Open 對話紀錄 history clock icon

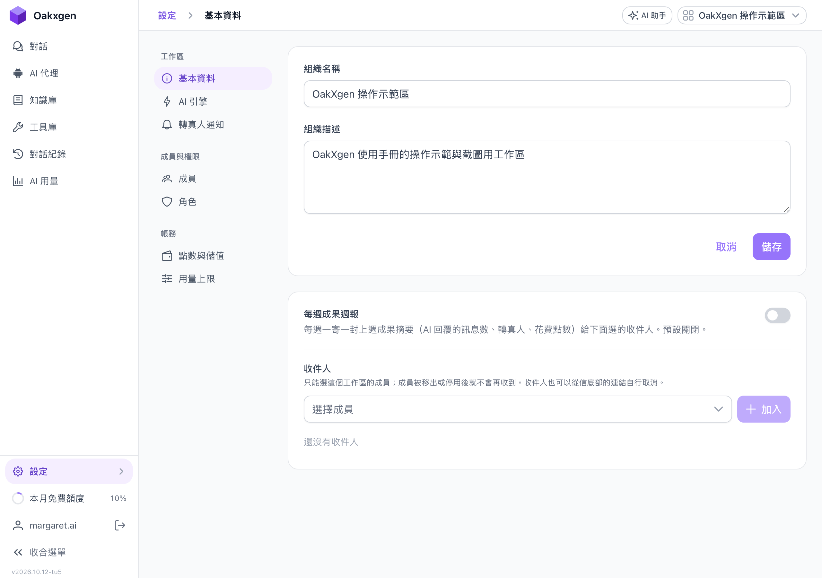(x=18, y=154)
